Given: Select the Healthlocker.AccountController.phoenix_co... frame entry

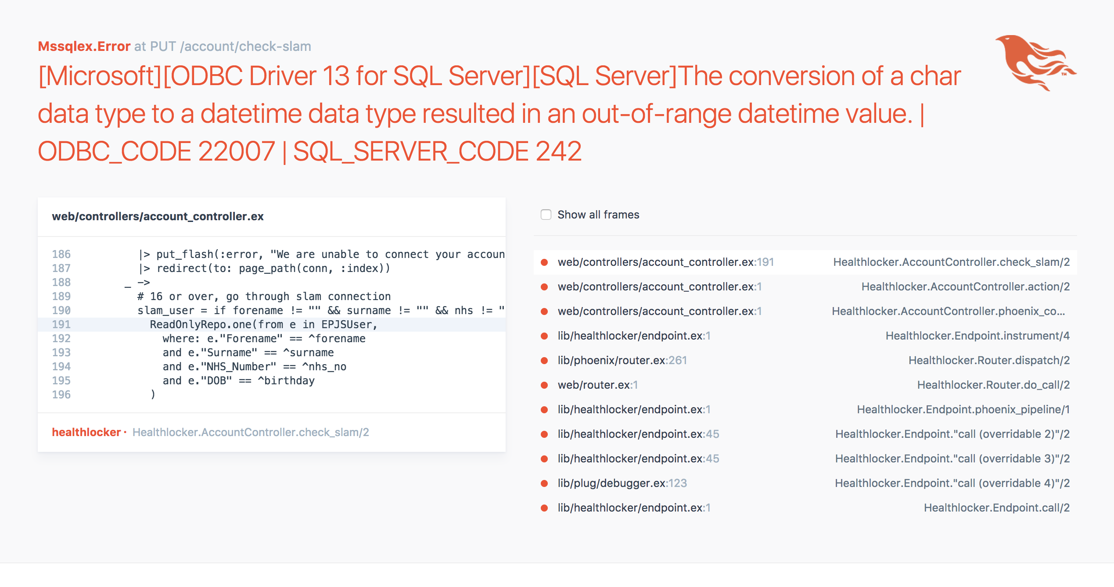Looking at the screenshot, I should tap(790, 311).
